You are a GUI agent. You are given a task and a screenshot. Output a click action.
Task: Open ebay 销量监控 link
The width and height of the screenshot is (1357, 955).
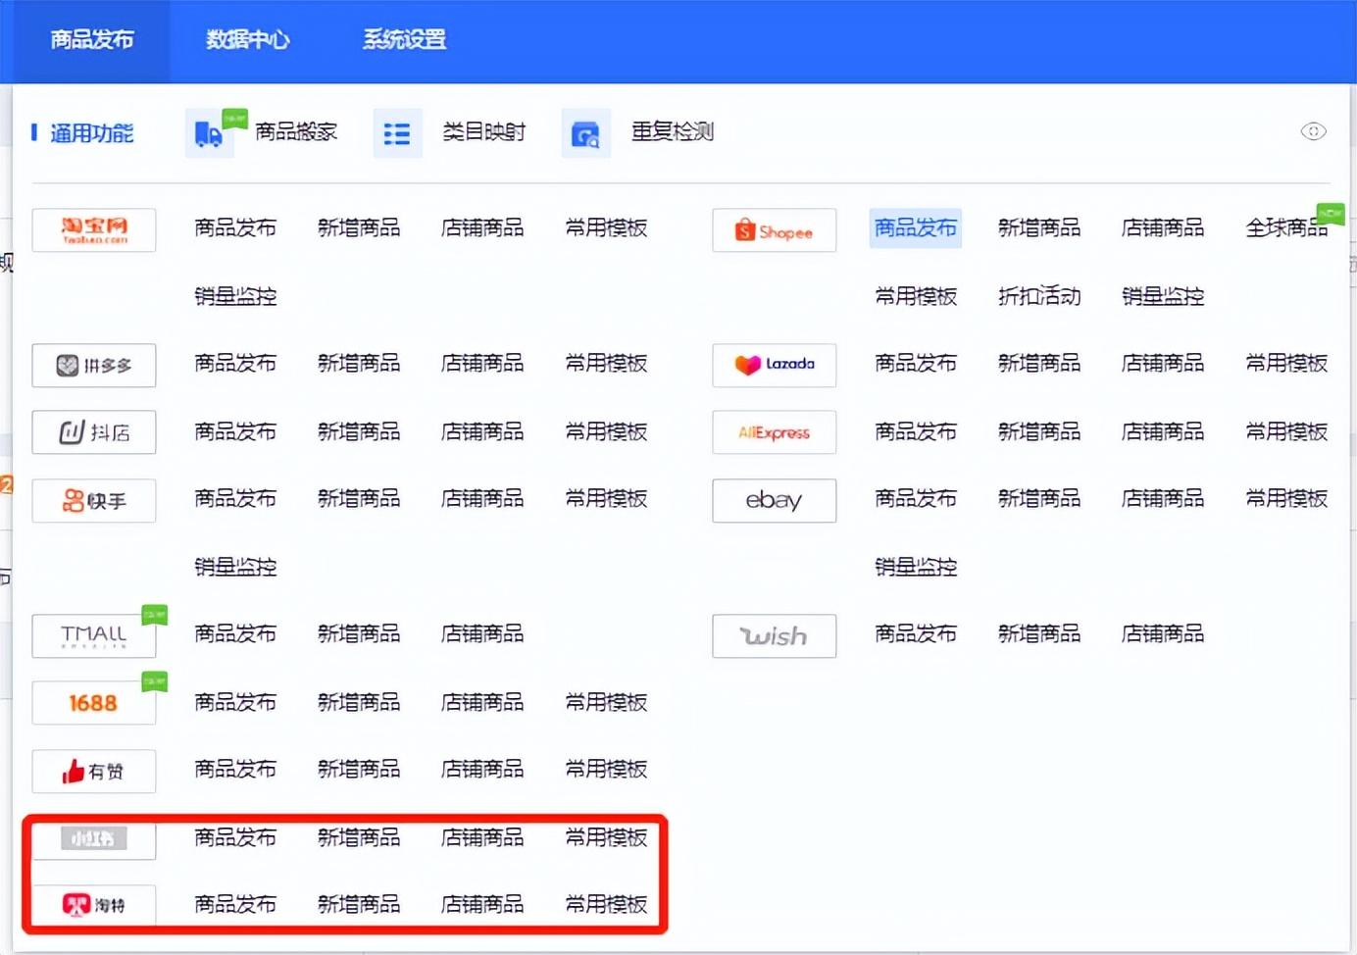pyautogui.click(x=916, y=567)
